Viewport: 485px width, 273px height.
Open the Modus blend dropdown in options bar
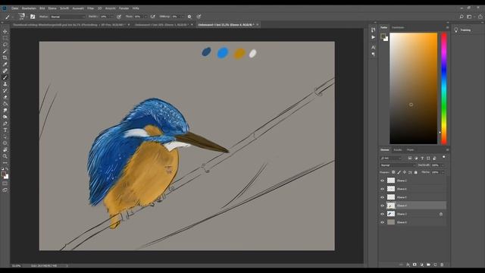[x=67, y=17]
